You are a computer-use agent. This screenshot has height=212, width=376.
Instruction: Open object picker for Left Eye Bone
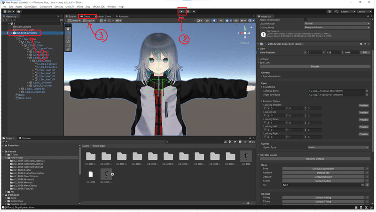pos(367,91)
